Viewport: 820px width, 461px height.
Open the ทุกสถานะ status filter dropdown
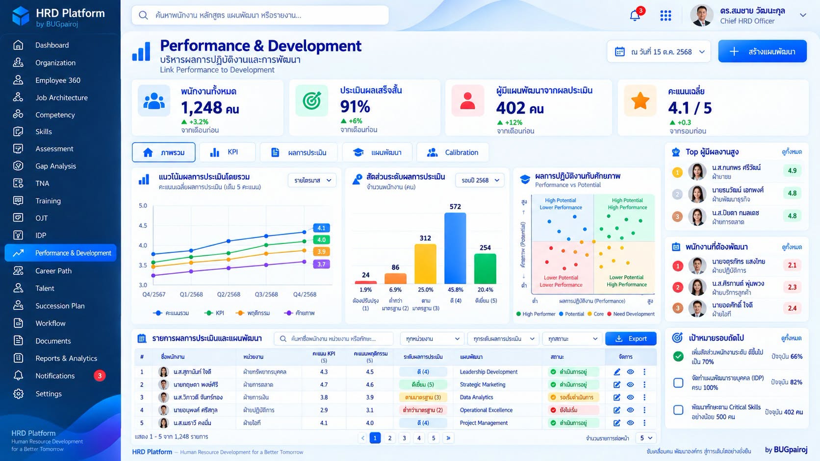(573, 339)
